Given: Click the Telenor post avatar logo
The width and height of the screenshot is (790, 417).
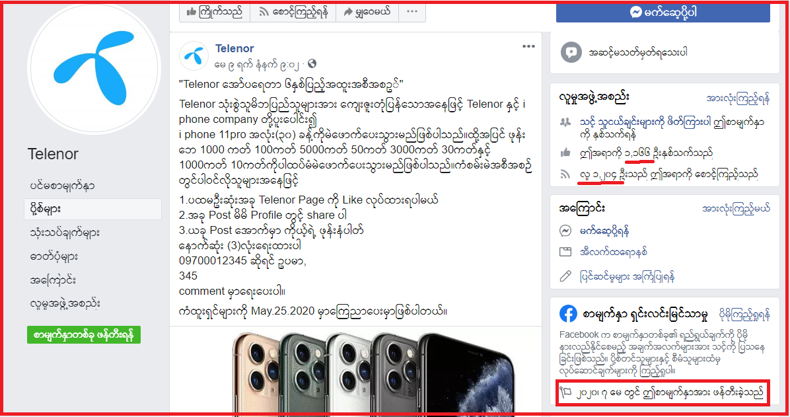Looking at the screenshot, I should [x=194, y=56].
